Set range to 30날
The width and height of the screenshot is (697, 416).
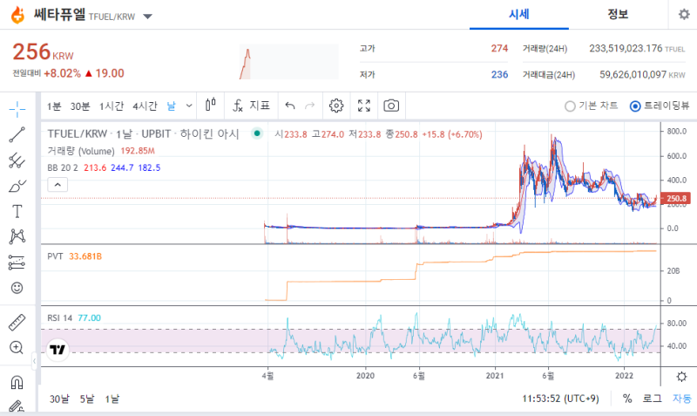pyautogui.click(x=59, y=399)
